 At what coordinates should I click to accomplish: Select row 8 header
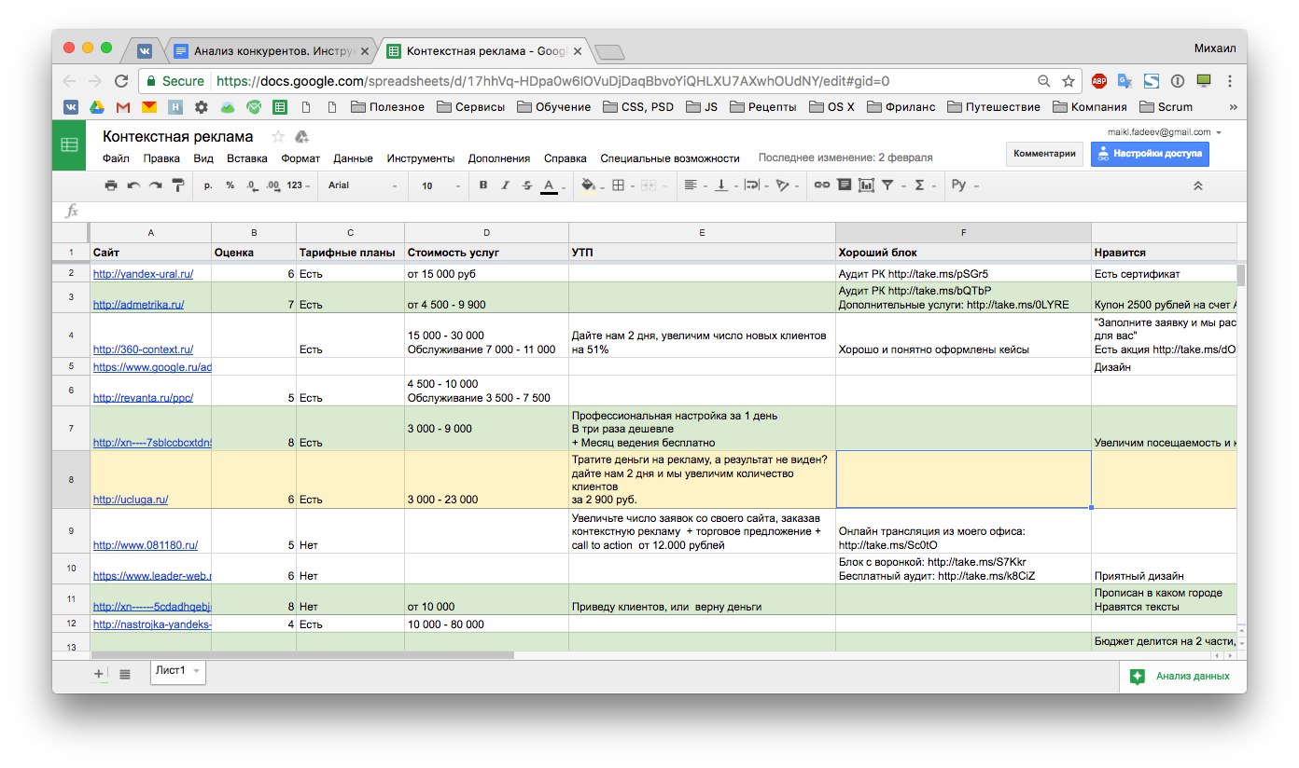(71, 479)
